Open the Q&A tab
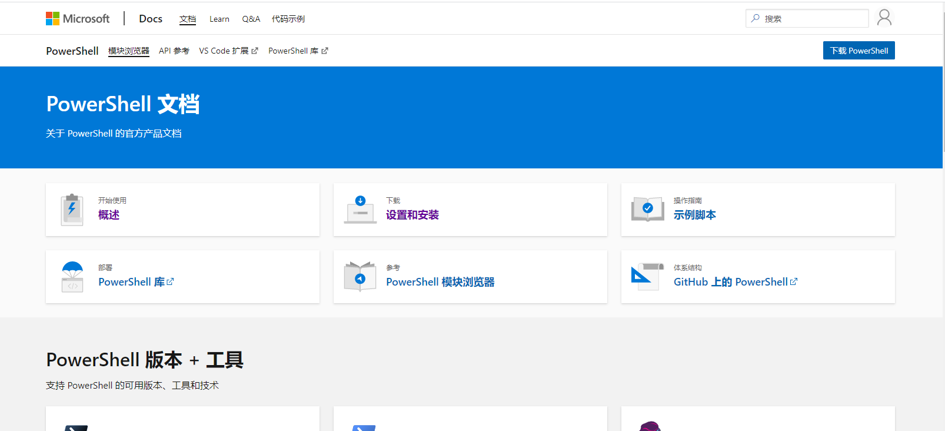 pos(251,19)
